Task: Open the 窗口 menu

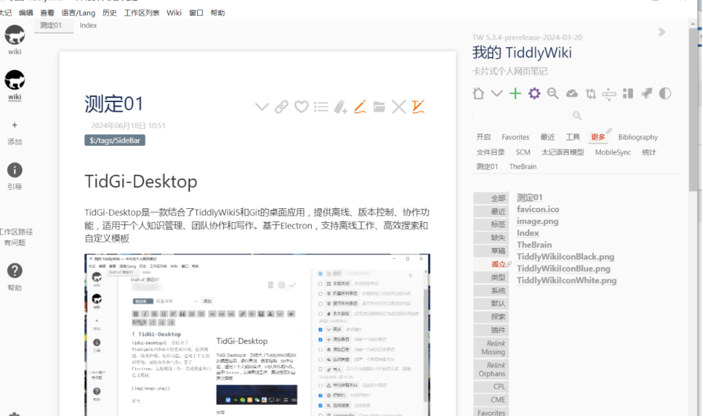Action: coord(196,13)
